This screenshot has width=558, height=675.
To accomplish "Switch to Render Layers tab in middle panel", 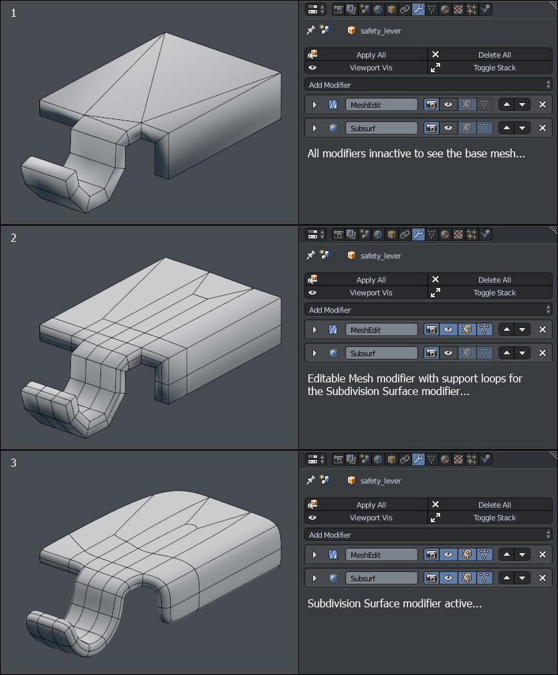I will pyautogui.click(x=351, y=234).
